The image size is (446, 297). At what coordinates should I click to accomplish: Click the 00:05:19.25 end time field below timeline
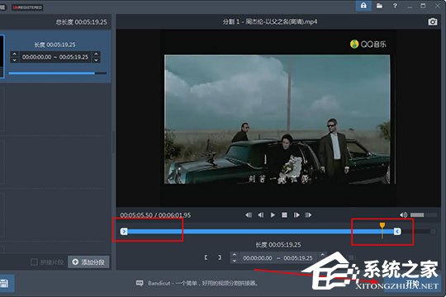point(298,258)
